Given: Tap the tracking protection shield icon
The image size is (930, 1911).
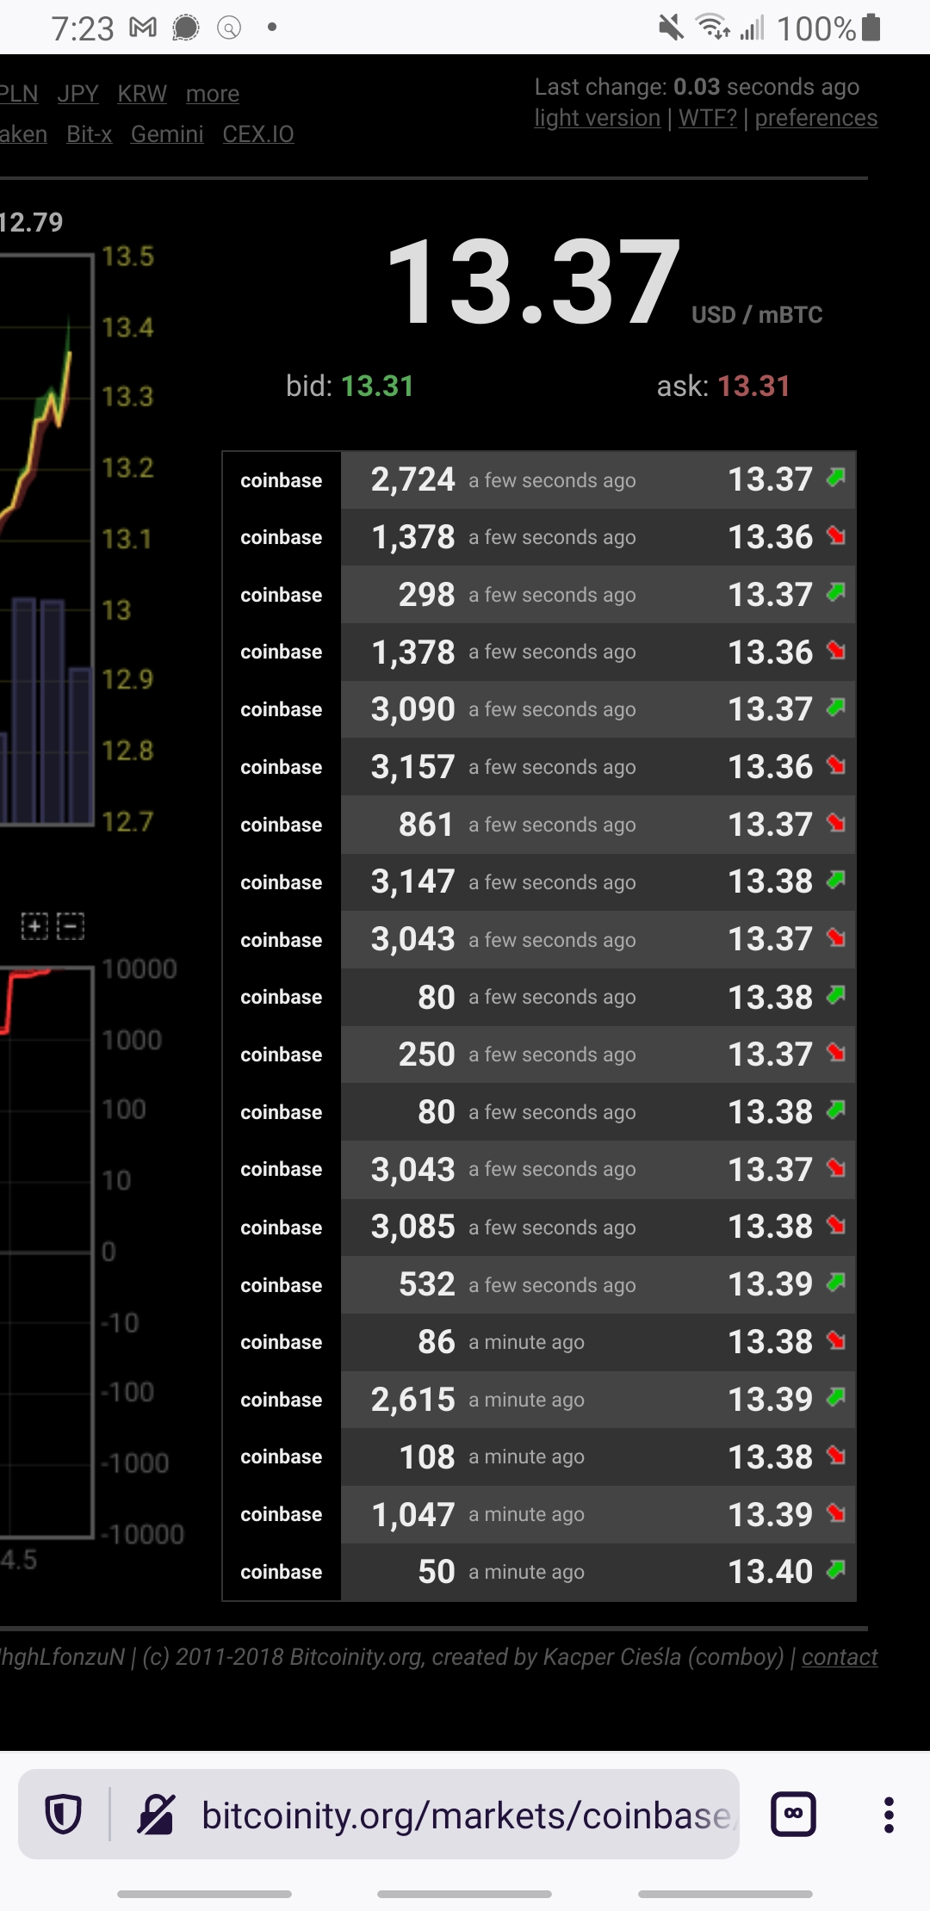Looking at the screenshot, I should pyautogui.click(x=63, y=1815).
